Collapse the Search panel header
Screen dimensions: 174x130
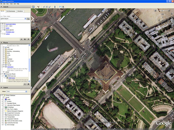tap(15, 7)
